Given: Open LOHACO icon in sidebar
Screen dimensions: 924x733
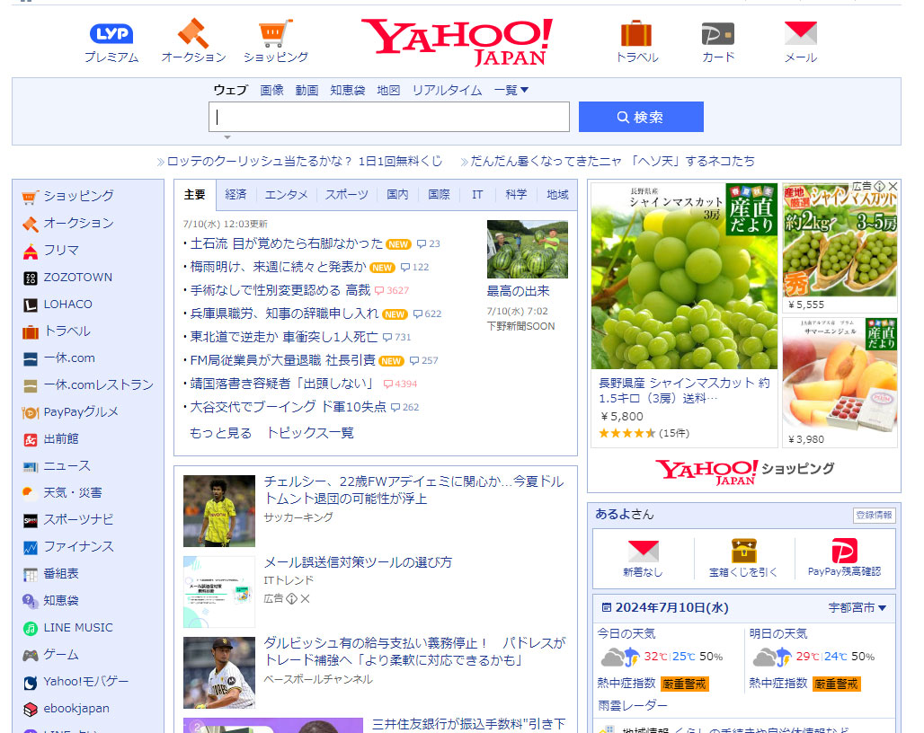Looking at the screenshot, I should point(30,305).
